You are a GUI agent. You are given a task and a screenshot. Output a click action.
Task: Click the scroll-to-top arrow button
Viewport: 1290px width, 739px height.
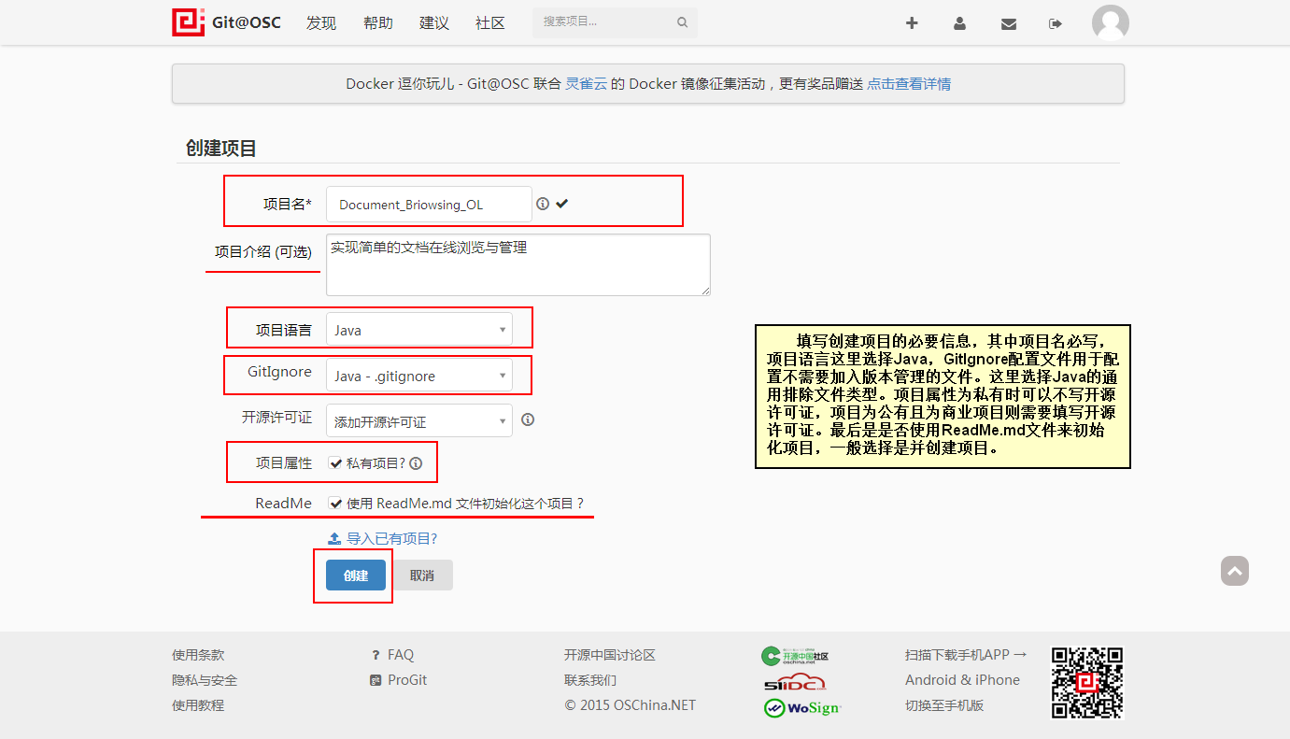1234,571
